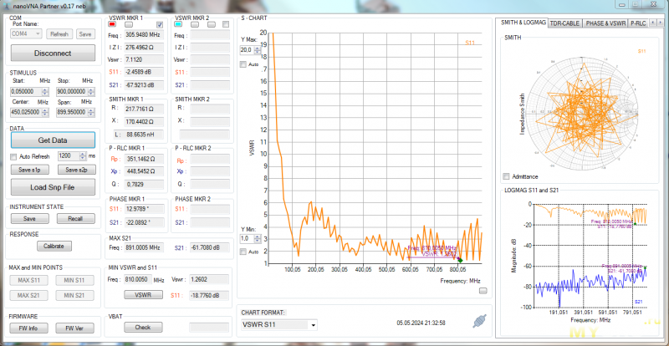Click the Span frequency spinner arrows
Viewport: 669px width, 346px height.
coord(91,111)
